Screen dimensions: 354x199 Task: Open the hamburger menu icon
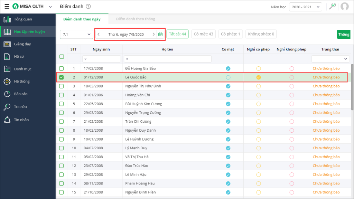point(7,7)
